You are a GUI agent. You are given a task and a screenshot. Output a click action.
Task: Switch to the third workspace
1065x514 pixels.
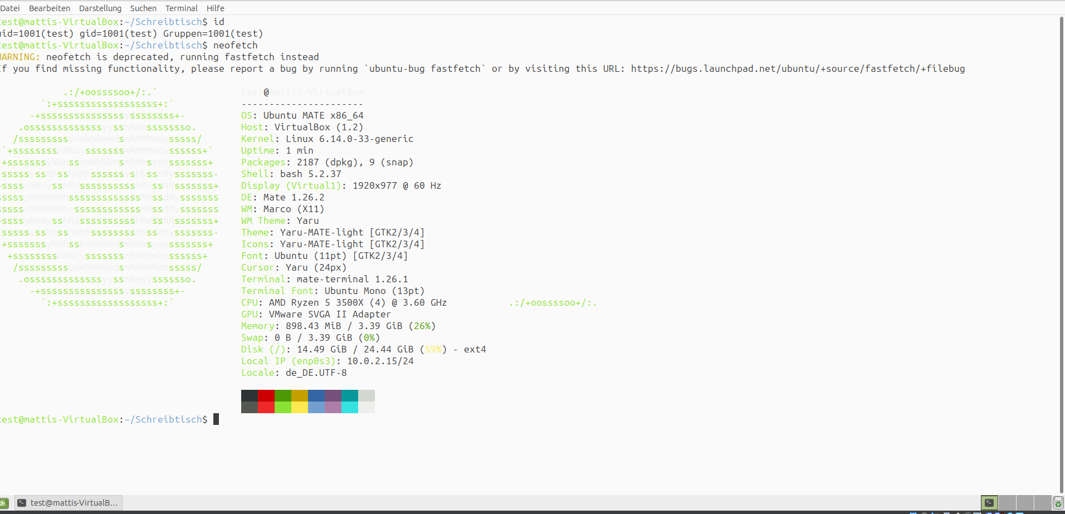coord(1025,503)
